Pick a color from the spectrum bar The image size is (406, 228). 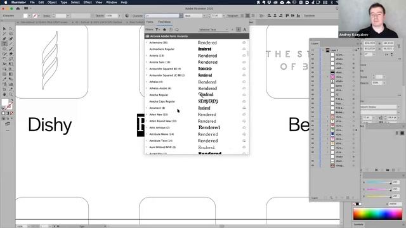377,214
